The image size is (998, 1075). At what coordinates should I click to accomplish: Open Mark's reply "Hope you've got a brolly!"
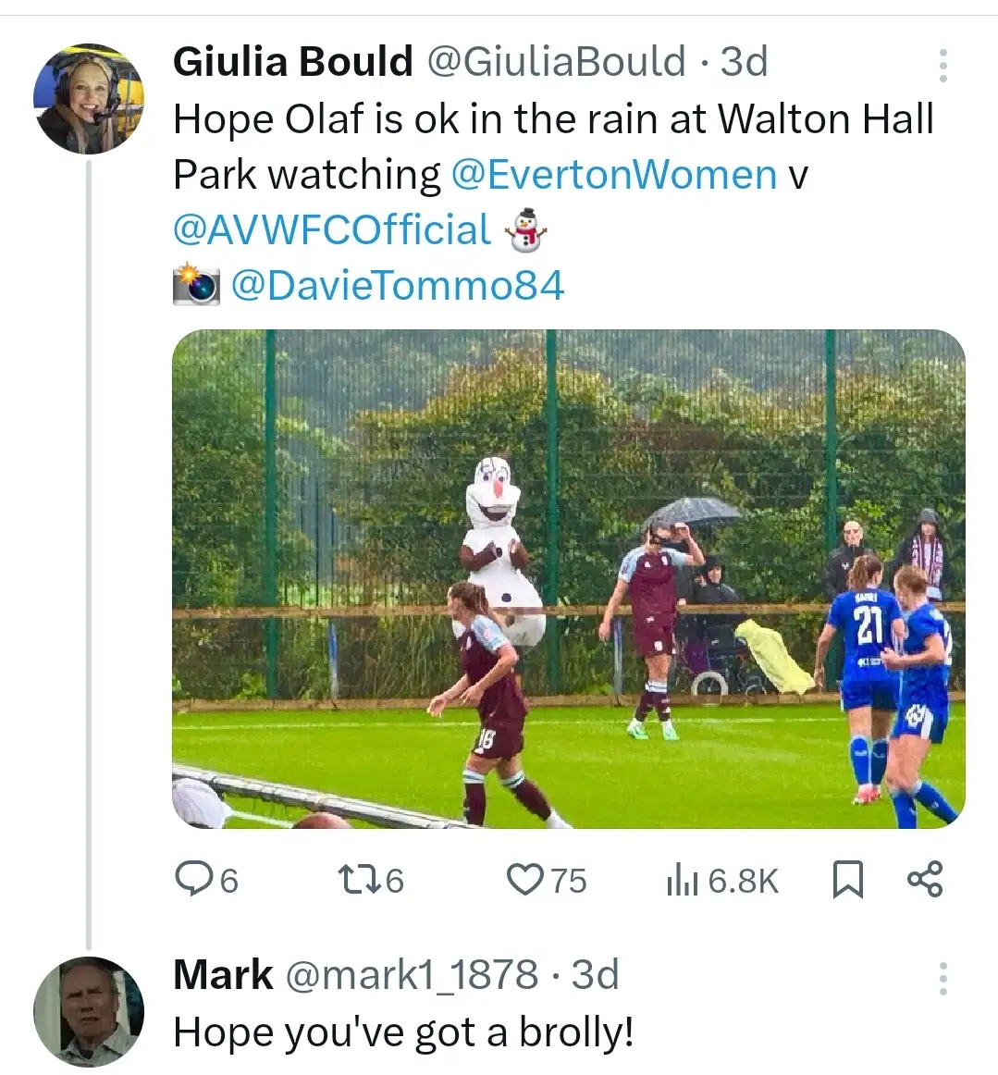[403, 1032]
